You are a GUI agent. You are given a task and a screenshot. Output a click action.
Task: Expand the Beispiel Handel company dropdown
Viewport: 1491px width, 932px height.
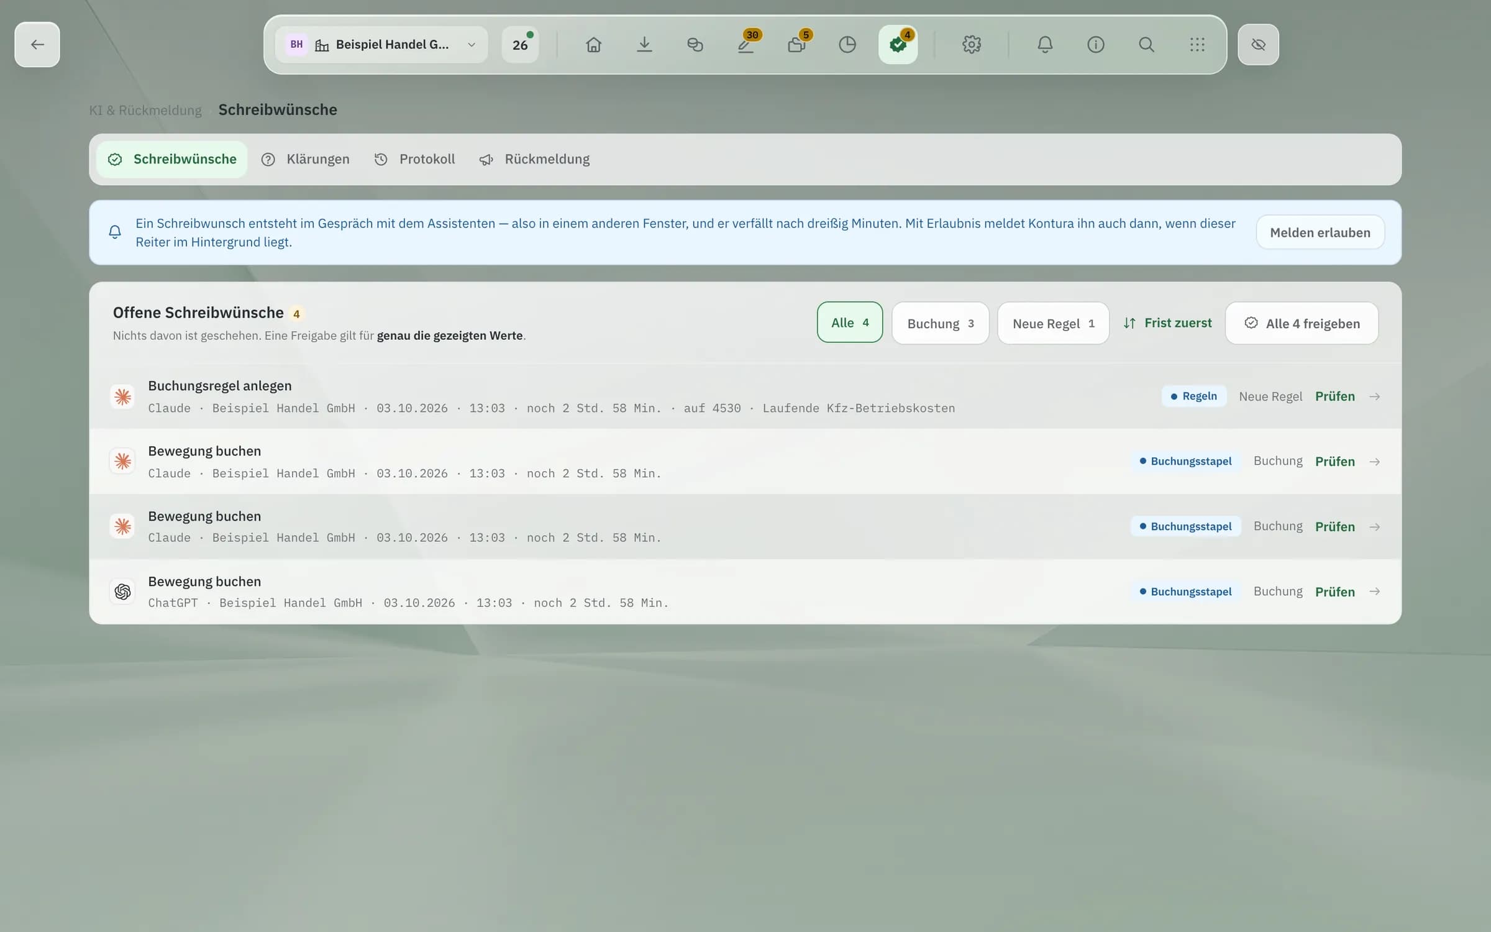pos(381,45)
